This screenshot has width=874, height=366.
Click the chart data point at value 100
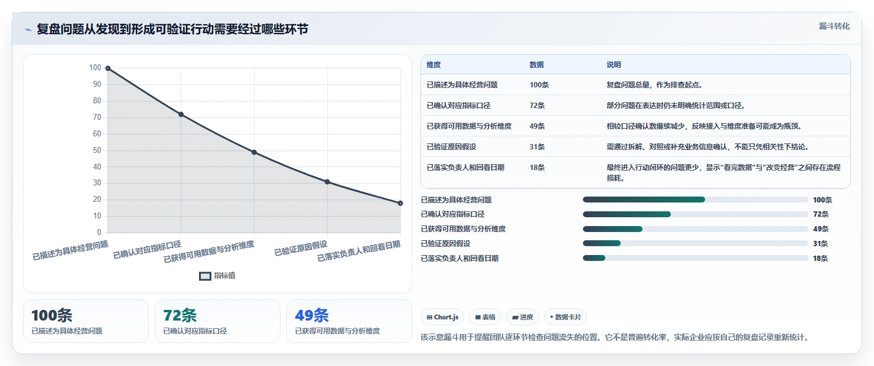[107, 68]
